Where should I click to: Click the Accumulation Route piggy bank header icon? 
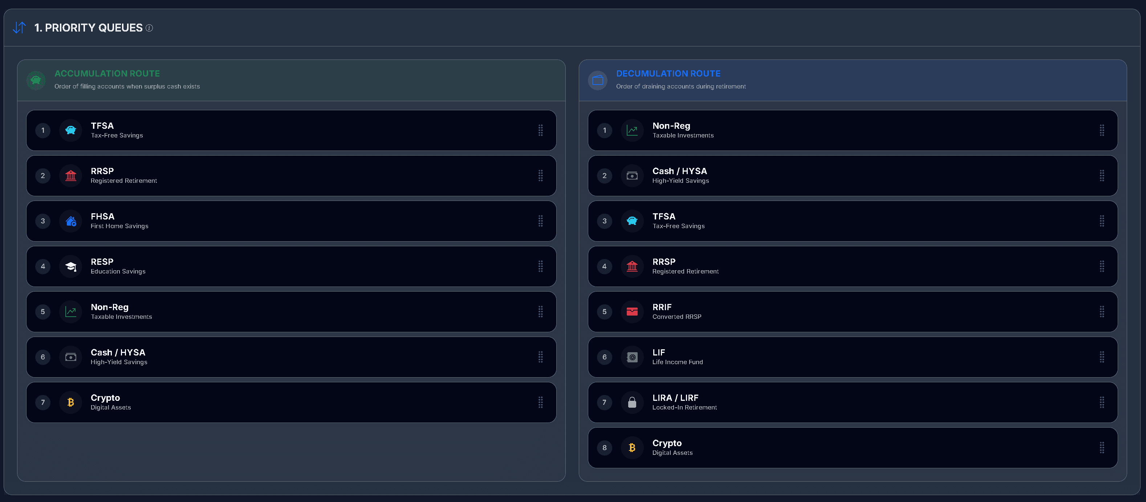click(36, 81)
